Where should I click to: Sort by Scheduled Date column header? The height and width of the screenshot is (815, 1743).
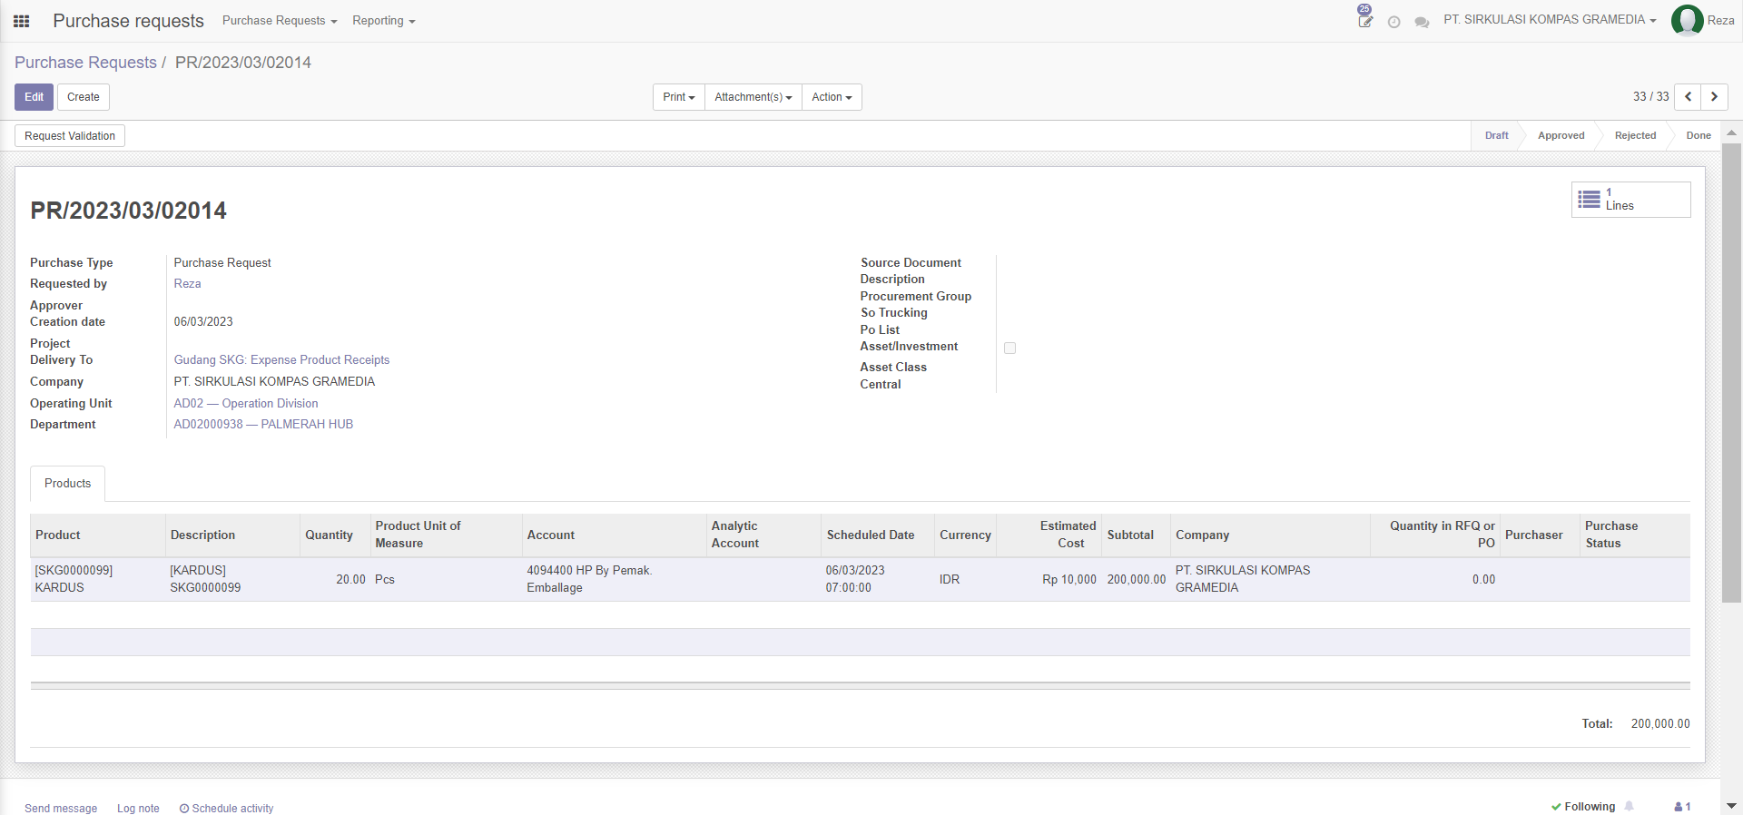878,535
